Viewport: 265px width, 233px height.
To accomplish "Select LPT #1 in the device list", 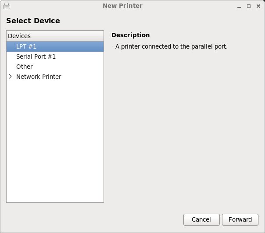I will (26, 46).
